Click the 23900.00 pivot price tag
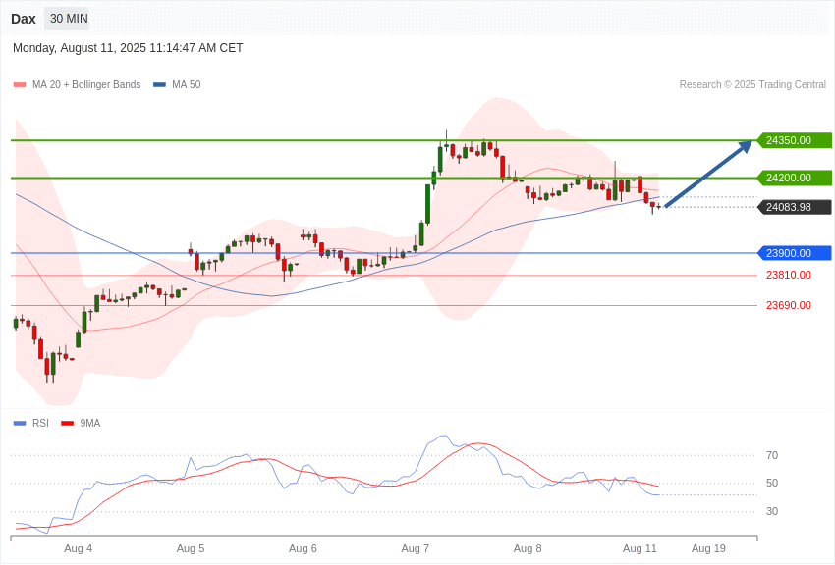The height and width of the screenshot is (565, 835). tap(794, 253)
